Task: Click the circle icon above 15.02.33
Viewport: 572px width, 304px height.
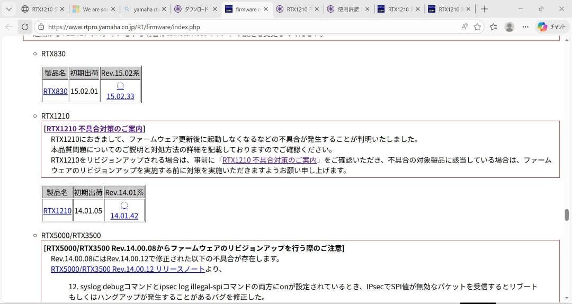Action: (x=120, y=86)
